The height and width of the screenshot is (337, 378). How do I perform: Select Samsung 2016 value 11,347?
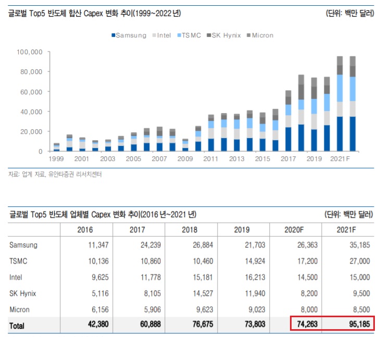coord(98,245)
